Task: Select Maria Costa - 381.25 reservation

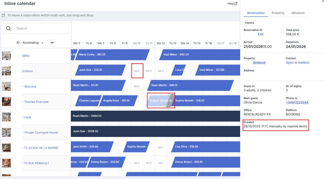Action: pyautogui.click(x=112, y=54)
